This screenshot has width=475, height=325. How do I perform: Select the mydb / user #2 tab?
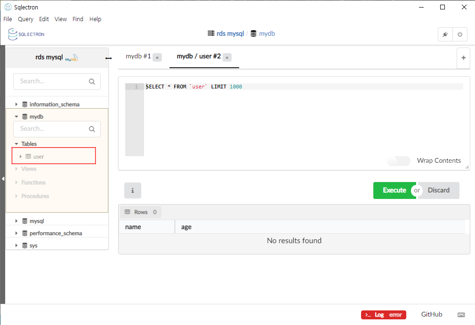point(199,56)
